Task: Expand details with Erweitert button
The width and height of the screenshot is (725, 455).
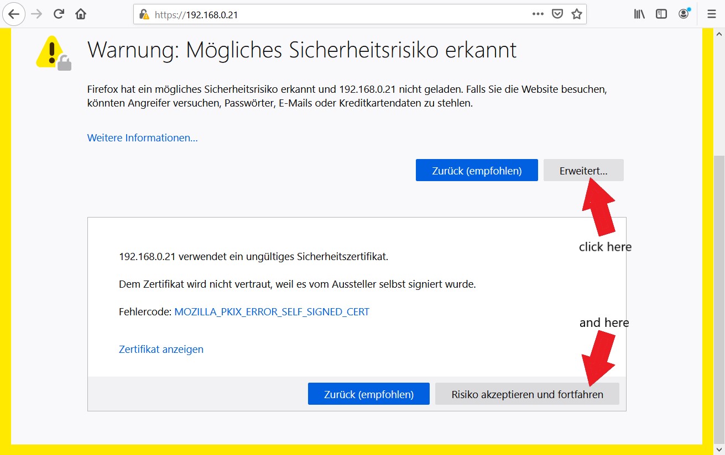Action: click(583, 171)
